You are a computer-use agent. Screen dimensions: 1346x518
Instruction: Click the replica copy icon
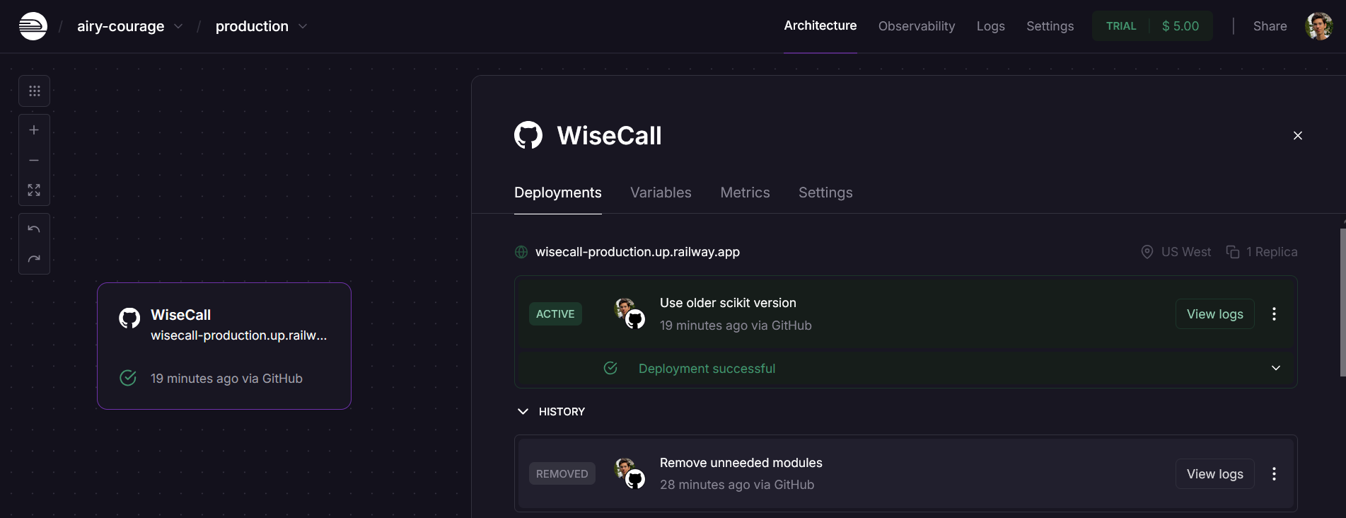(x=1233, y=252)
